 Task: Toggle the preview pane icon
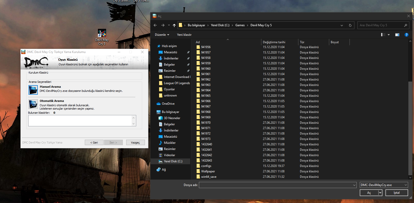[x=397, y=35]
